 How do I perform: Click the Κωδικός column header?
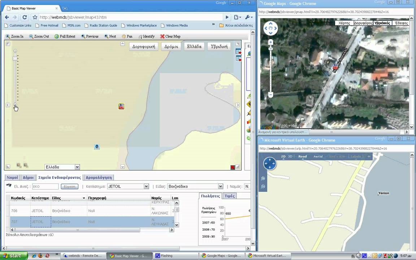pos(18,198)
